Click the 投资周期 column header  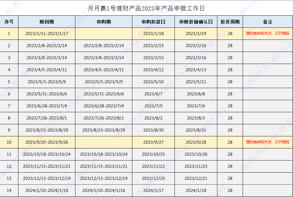230,22
